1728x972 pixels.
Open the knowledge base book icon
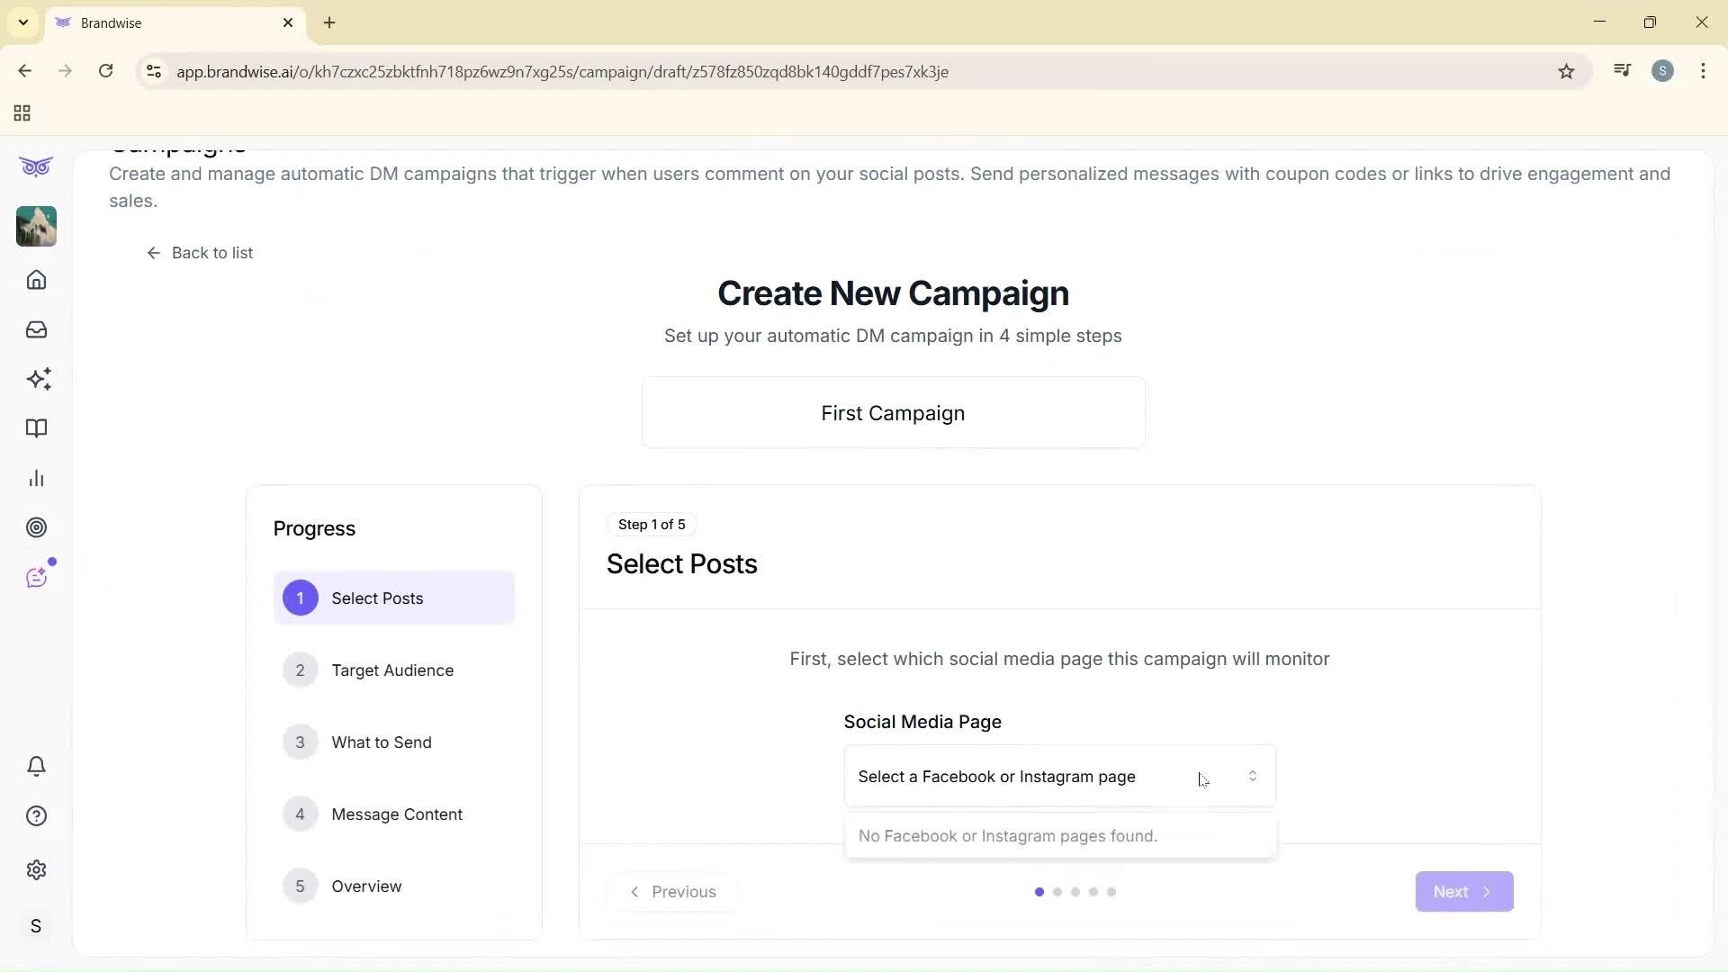click(36, 428)
